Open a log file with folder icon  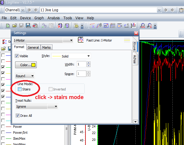[15, 26]
